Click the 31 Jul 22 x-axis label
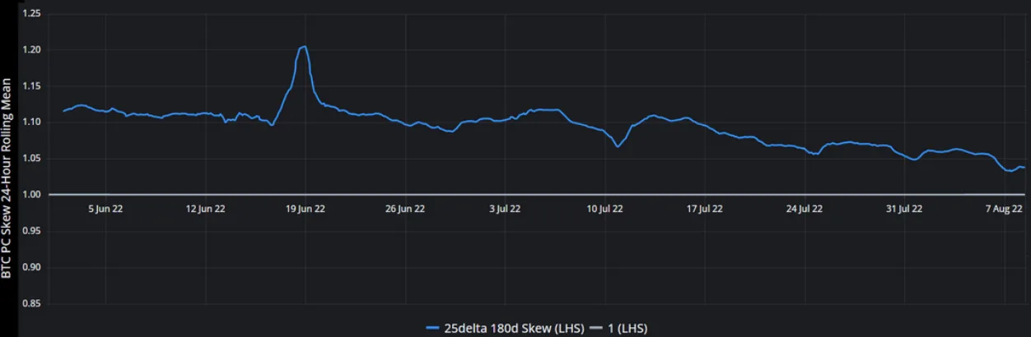This screenshot has height=337, width=1031. (x=903, y=209)
